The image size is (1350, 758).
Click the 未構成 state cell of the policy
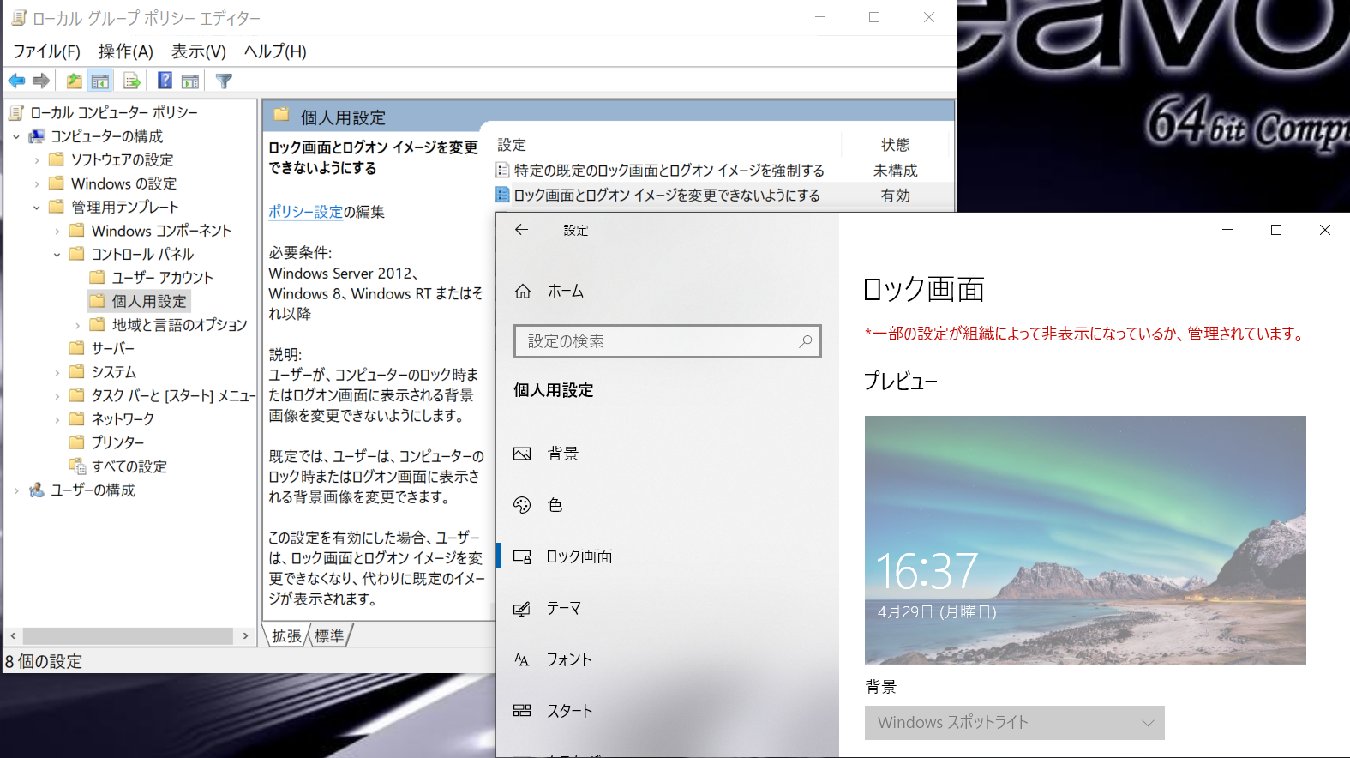pyautogui.click(x=896, y=171)
